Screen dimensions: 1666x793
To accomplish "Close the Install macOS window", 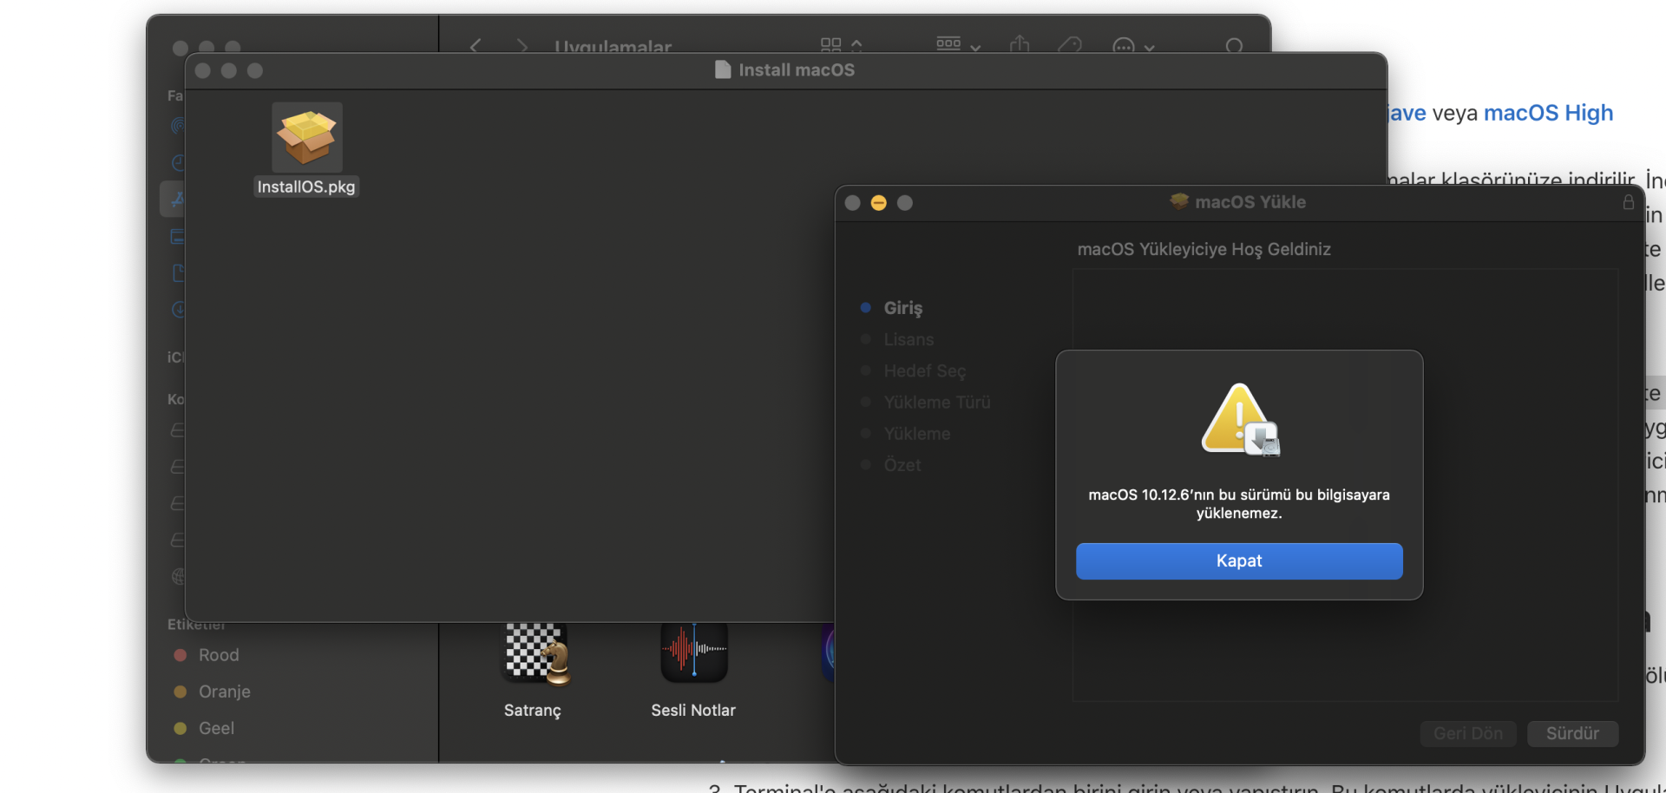I will coord(203,71).
